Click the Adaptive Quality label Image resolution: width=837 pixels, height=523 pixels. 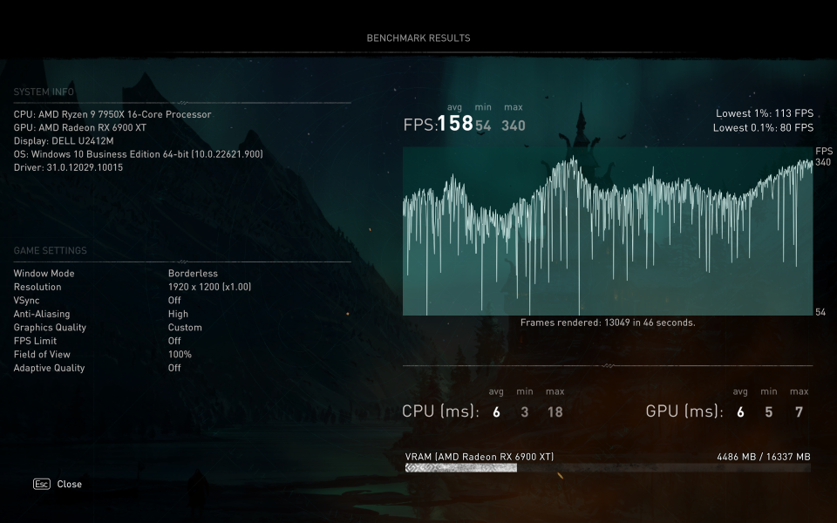(x=49, y=368)
